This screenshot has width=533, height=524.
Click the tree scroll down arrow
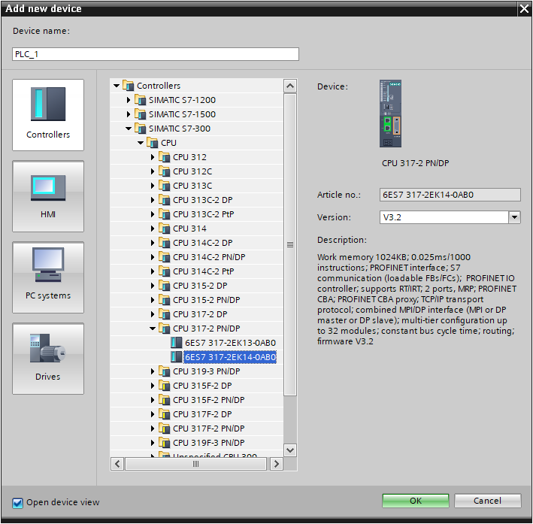(290, 450)
